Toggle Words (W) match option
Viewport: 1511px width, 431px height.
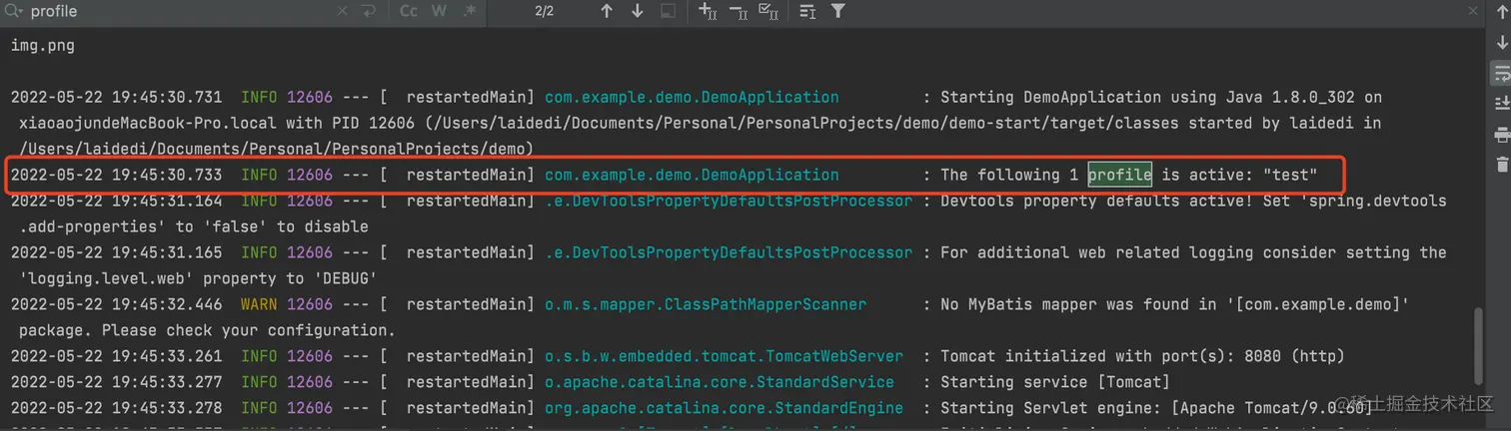pos(439,11)
